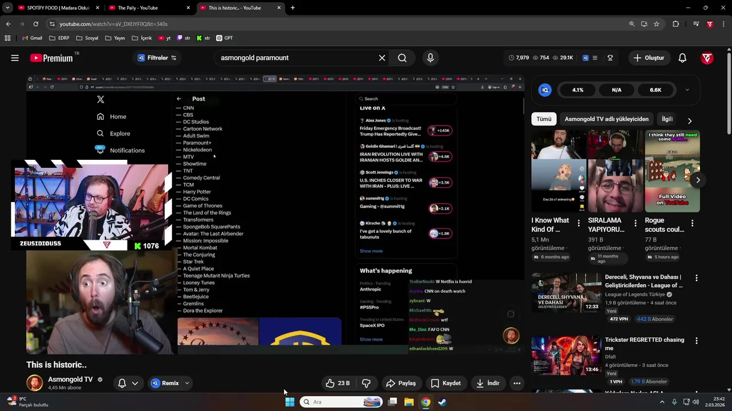Image resolution: width=732 pixels, height=411 pixels.
Task: Open the YouTube guide hamburger menu
Action: coord(15,58)
